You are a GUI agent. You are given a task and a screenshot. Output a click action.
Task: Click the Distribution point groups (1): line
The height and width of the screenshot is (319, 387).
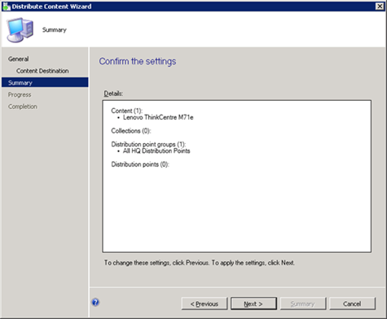tap(148, 144)
